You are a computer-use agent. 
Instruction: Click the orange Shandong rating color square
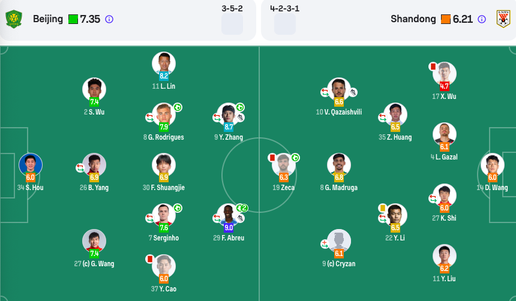click(x=446, y=19)
